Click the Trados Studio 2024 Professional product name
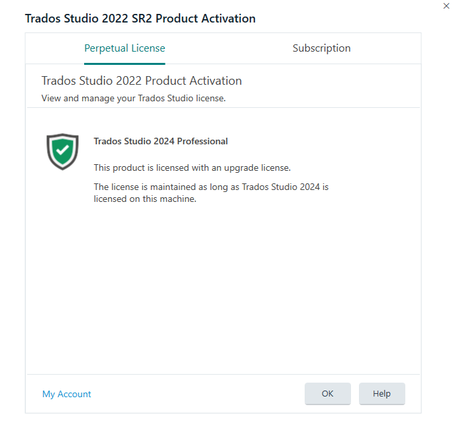 [161, 141]
